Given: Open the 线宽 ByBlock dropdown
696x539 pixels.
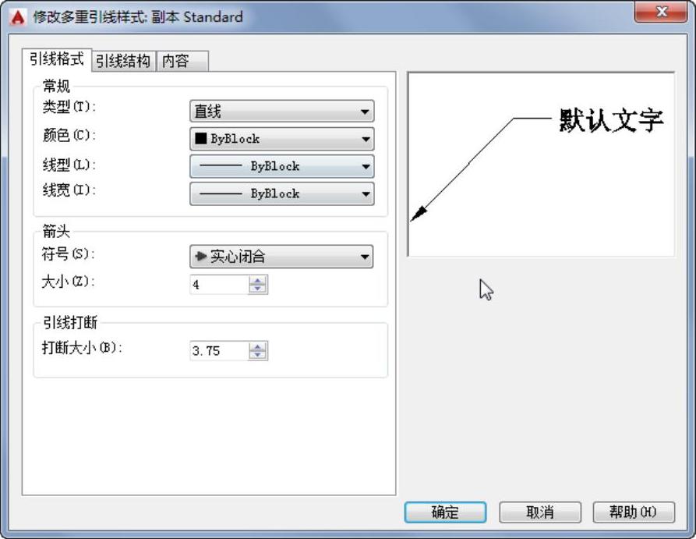Looking at the screenshot, I should pyautogui.click(x=281, y=193).
